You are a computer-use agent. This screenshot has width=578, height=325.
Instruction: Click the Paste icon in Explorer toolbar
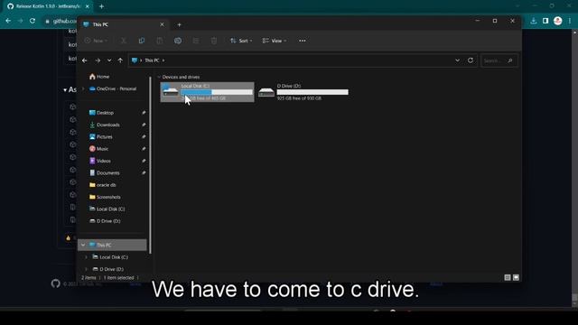coord(160,41)
